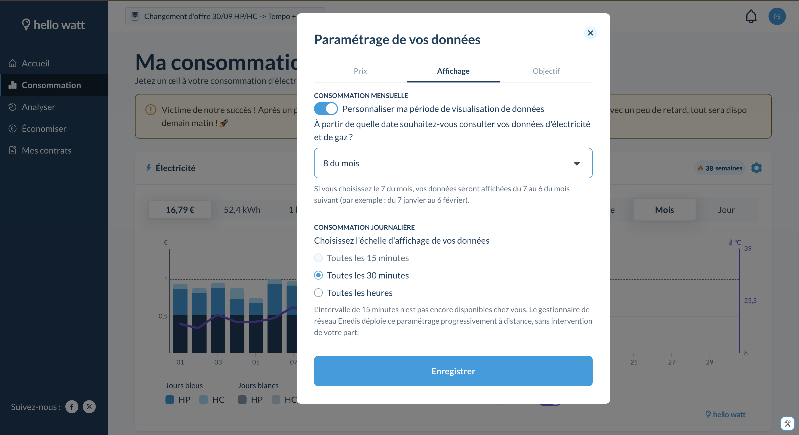Click the Économiser euro icon
This screenshot has width=799, height=435.
point(13,128)
